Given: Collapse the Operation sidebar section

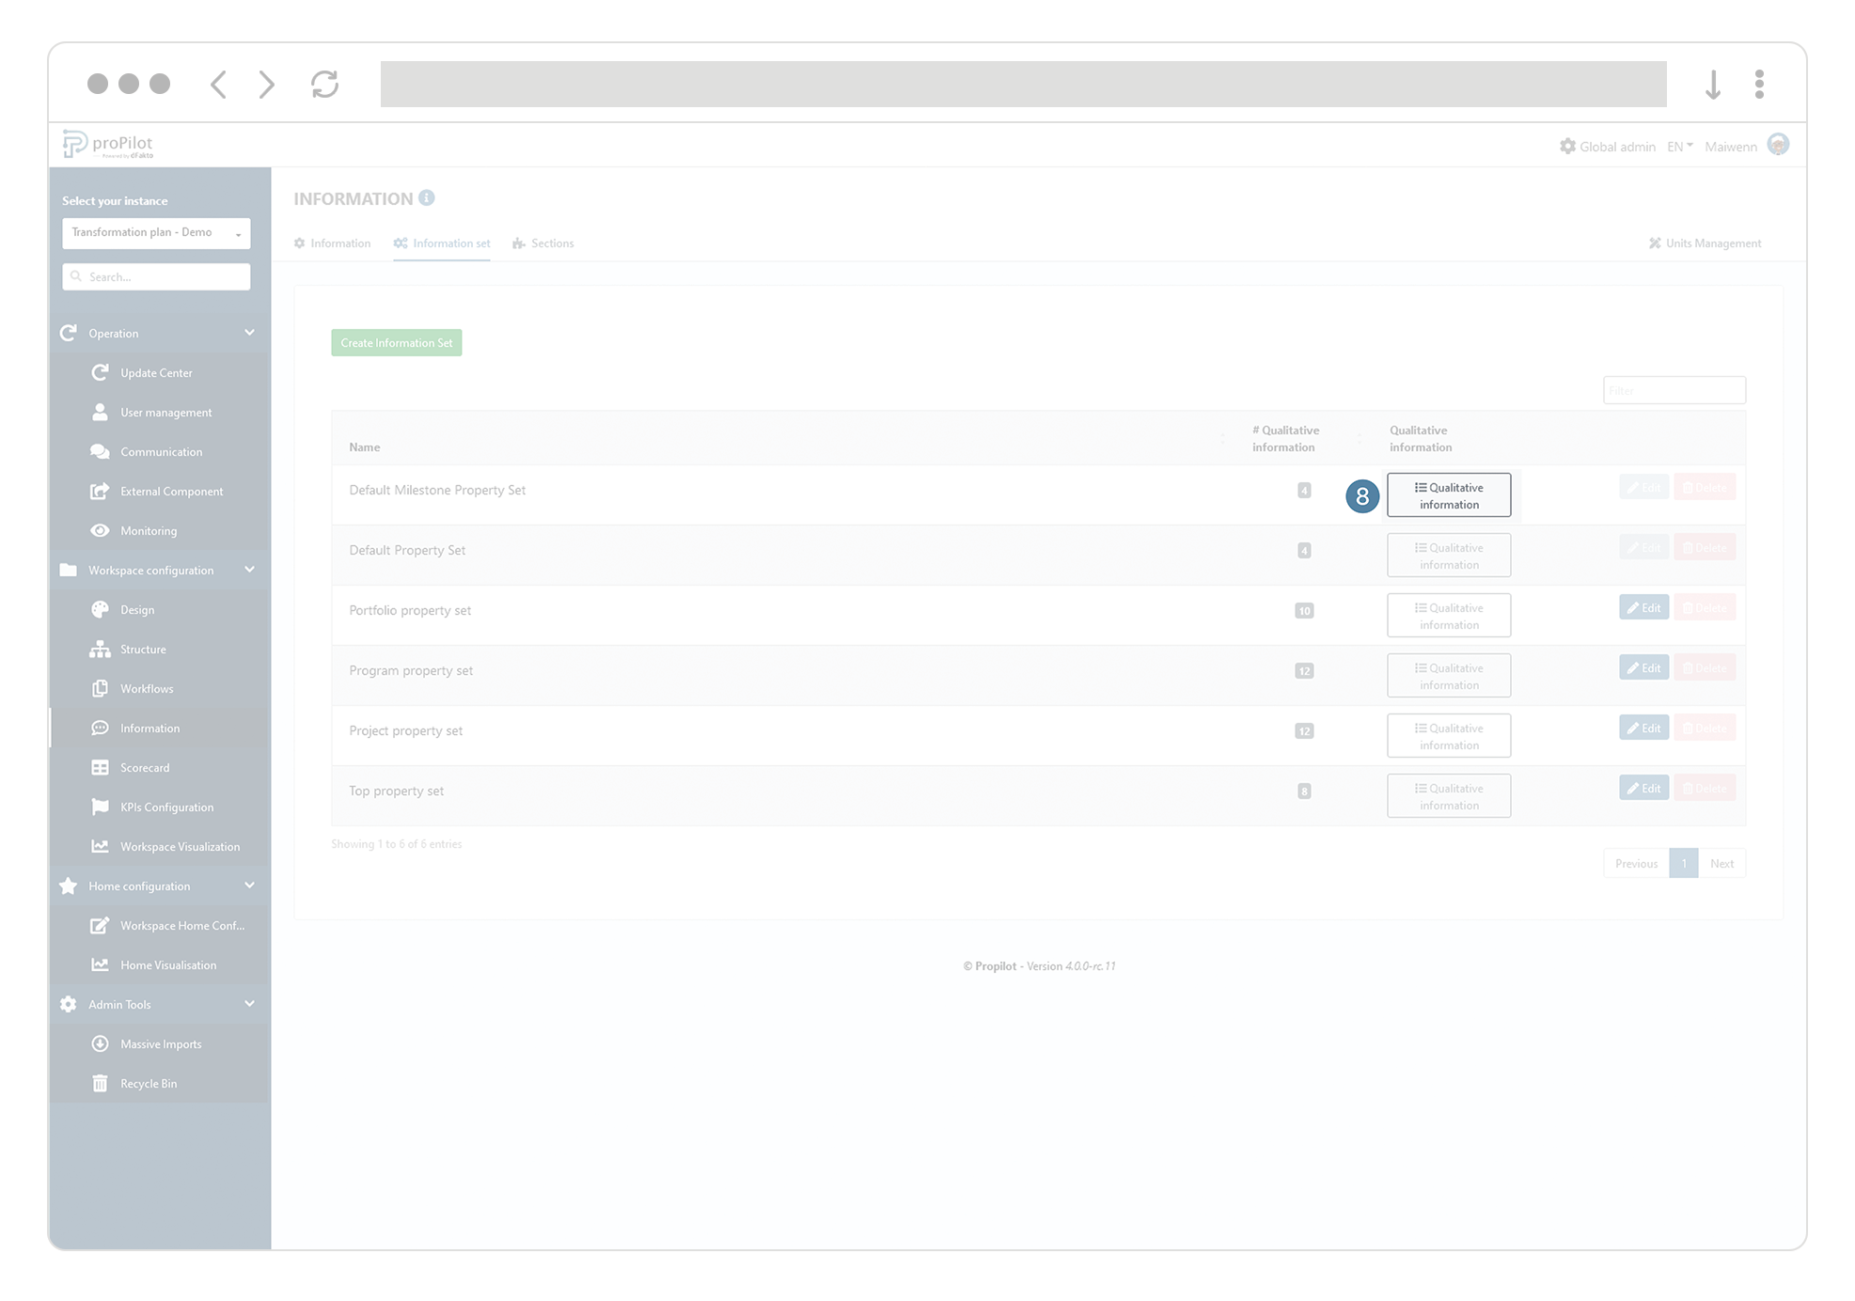Looking at the screenshot, I should tap(249, 333).
